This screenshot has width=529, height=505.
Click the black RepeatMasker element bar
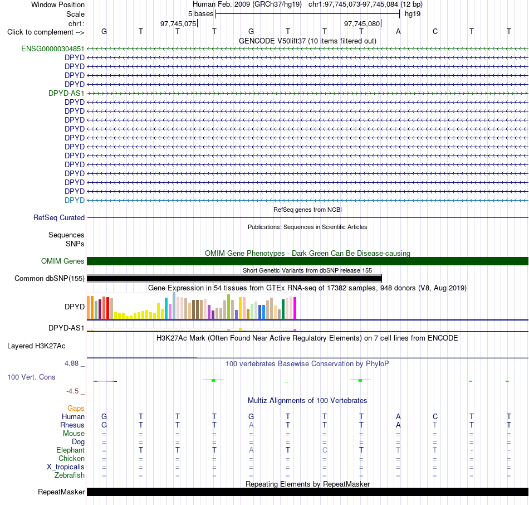click(307, 492)
